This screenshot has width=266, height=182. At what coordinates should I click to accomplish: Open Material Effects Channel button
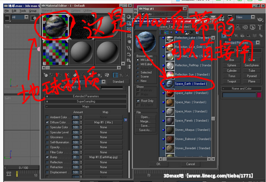pos(99,75)
